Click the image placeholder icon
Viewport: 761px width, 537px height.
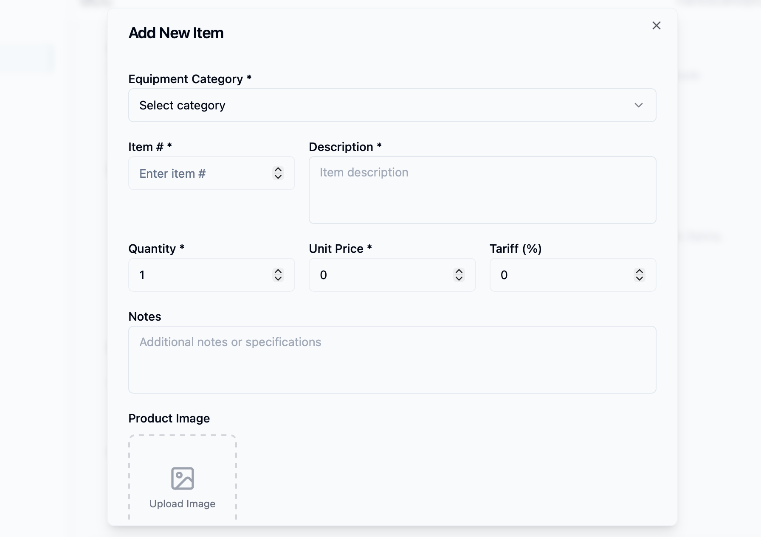pyautogui.click(x=183, y=478)
